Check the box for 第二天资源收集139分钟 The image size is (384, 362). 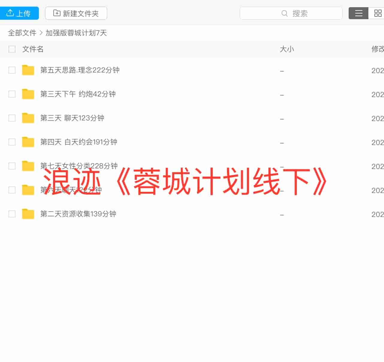(12, 214)
